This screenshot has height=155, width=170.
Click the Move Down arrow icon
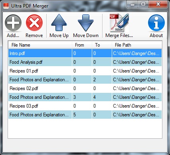click(x=86, y=23)
